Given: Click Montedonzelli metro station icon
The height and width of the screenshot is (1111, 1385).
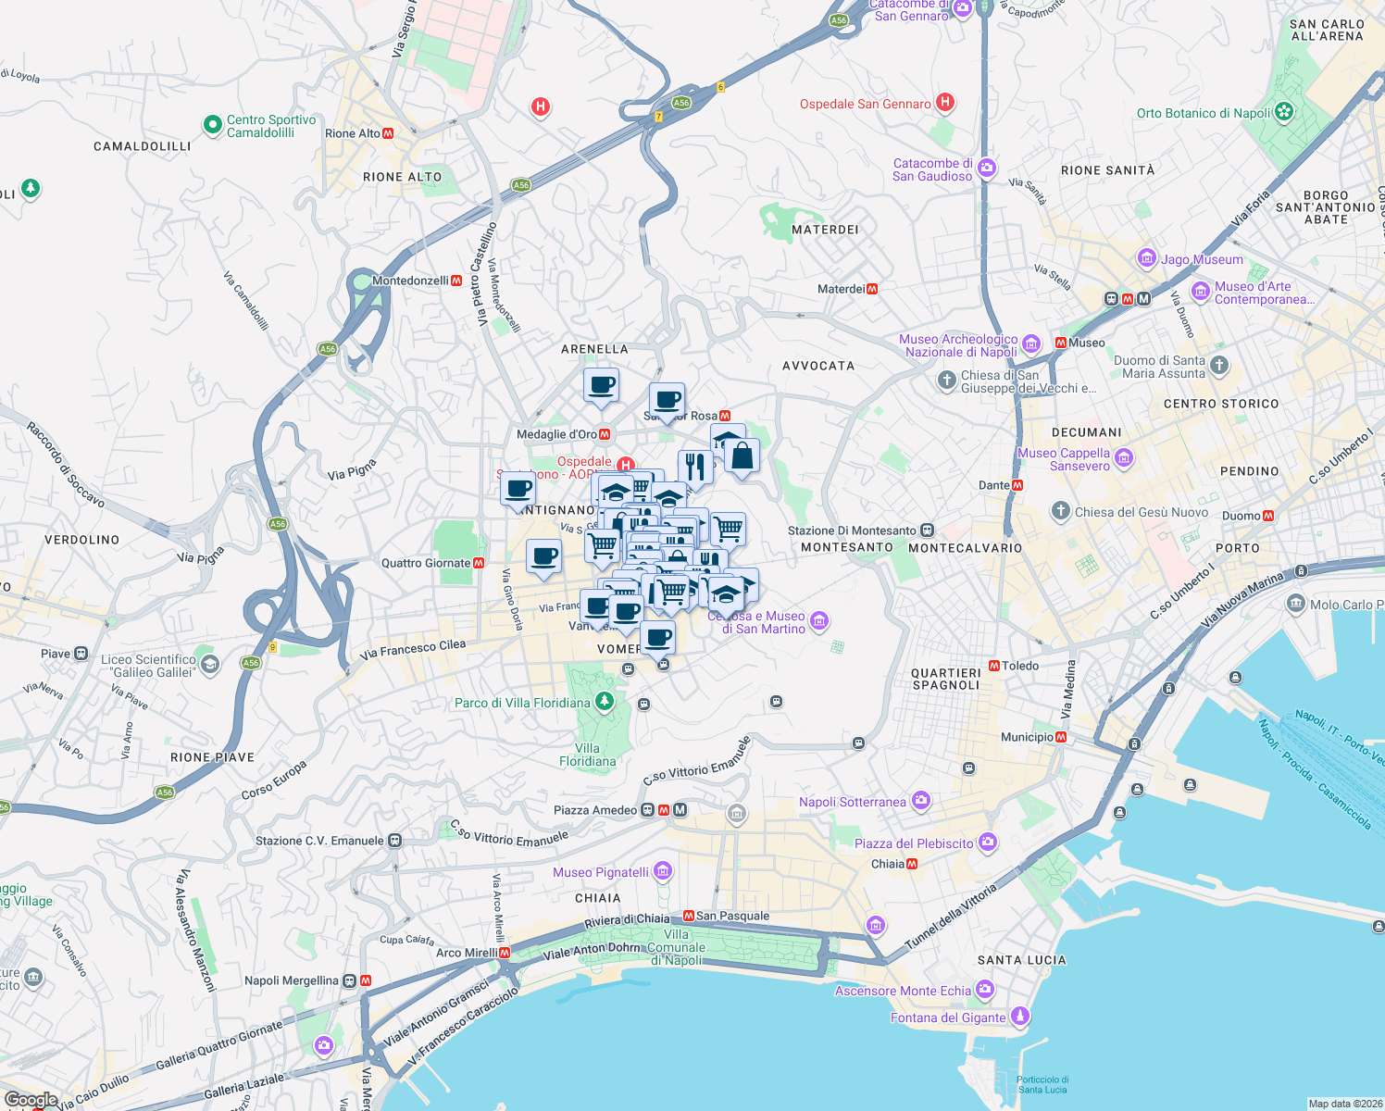Looking at the screenshot, I should click(456, 281).
